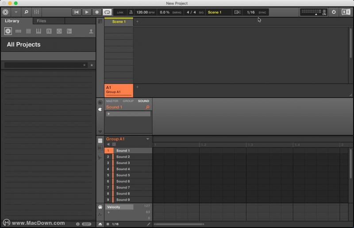Toggle the browser magnifier icon

click(x=26, y=12)
